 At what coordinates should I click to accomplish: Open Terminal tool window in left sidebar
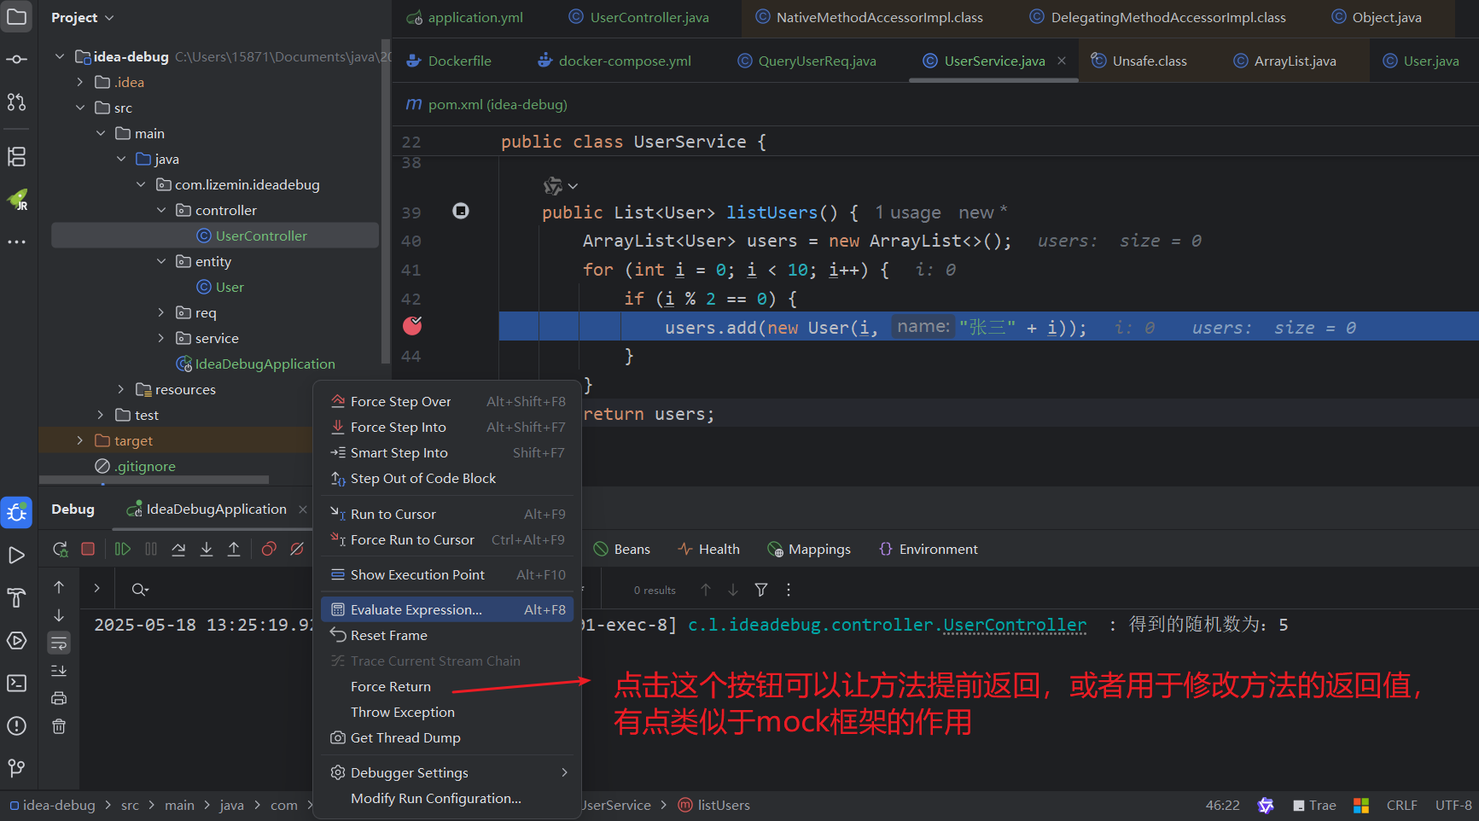click(x=16, y=683)
